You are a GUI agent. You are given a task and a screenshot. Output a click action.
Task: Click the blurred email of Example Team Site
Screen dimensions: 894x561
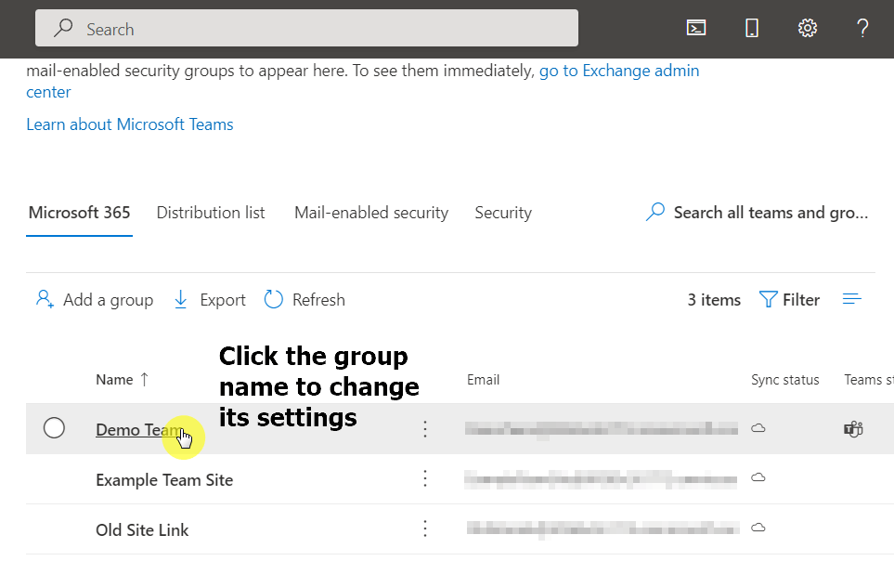tap(601, 479)
